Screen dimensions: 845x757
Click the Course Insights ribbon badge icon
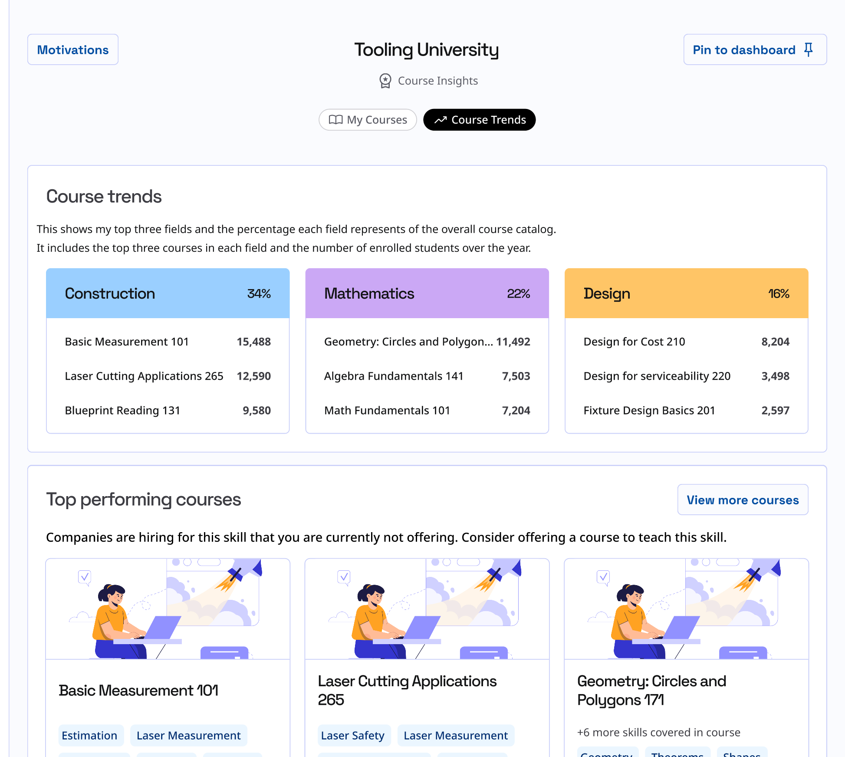click(385, 81)
